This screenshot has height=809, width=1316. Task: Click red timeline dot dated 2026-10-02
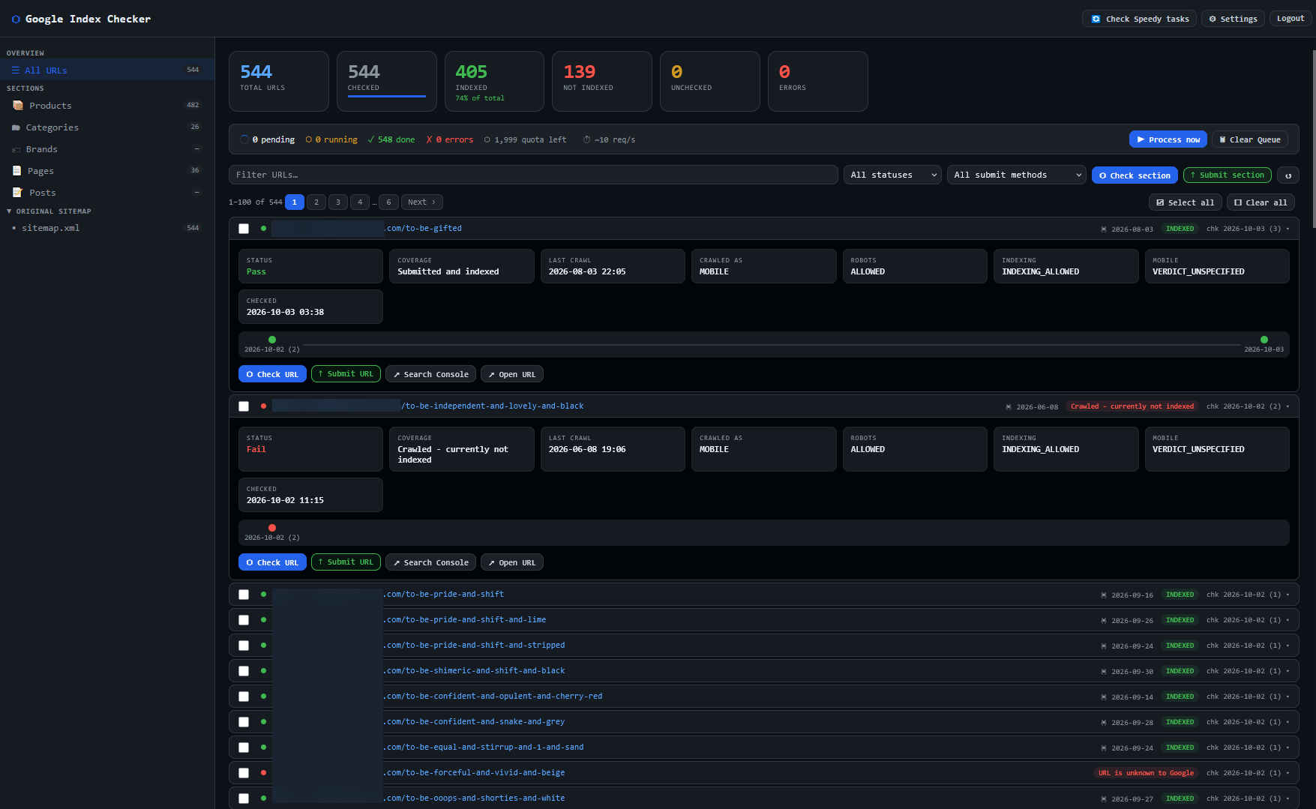[x=272, y=529]
